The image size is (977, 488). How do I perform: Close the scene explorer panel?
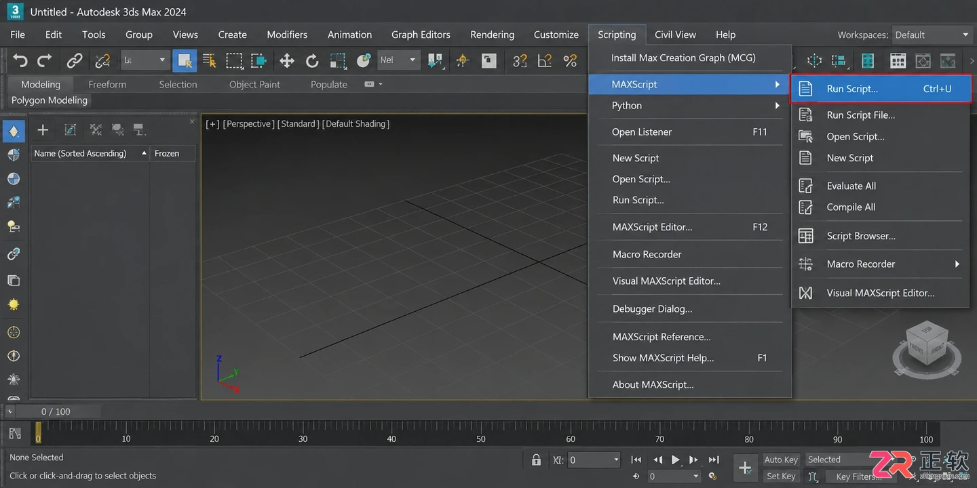pos(192,122)
